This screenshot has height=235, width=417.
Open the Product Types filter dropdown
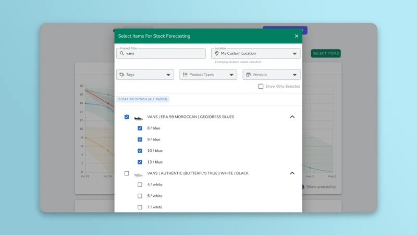pos(208,75)
